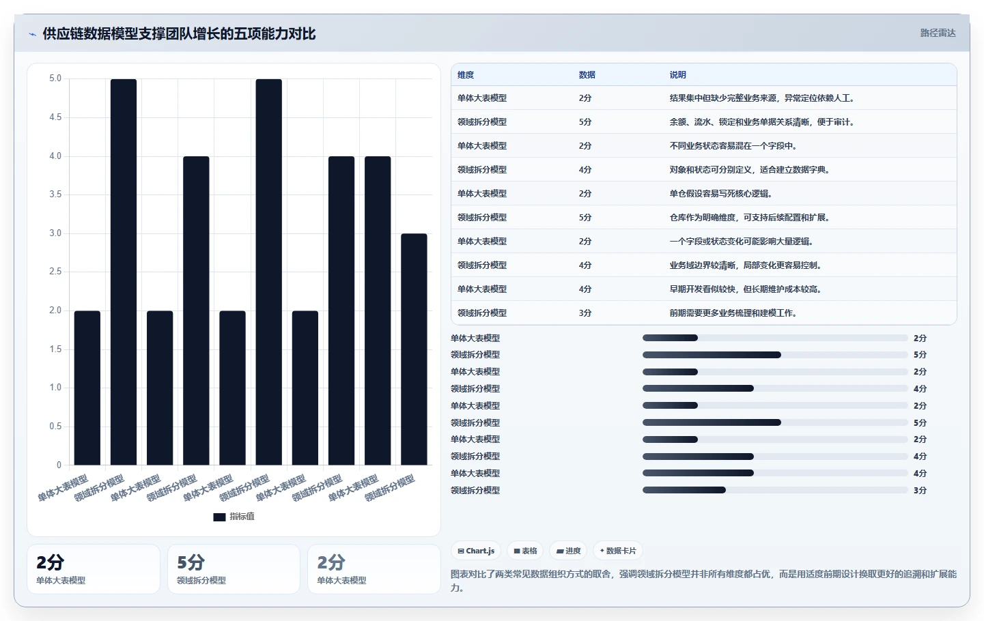984x621 pixels.
Task: Click the 单体大表模型 4分 progress bar
Action: tap(775, 473)
